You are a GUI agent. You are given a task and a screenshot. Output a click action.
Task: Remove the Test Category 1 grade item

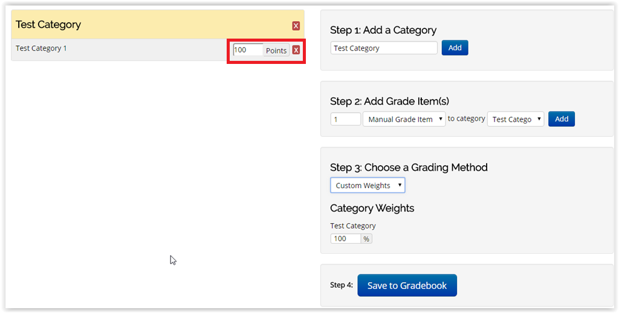pos(296,50)
